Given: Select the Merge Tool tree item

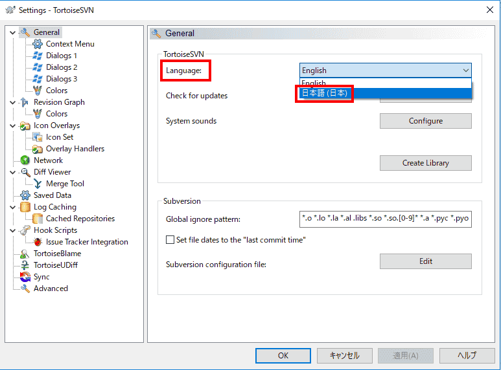Looking at the screenshot, I should 65,184.
